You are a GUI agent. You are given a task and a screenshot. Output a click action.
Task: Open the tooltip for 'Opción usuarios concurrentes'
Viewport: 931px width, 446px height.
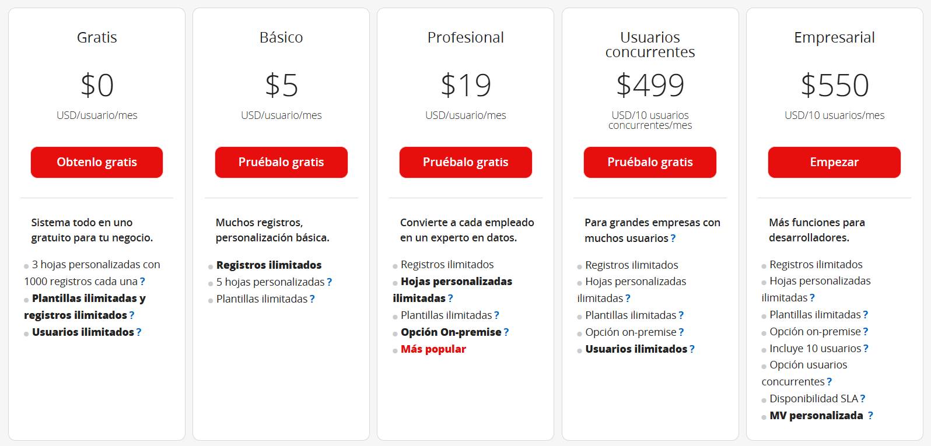(x=829, y=381)
